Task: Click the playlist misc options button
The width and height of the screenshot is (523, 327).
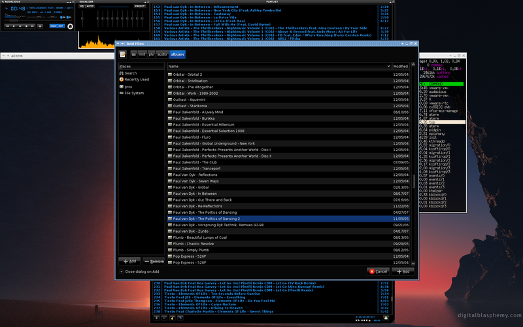Action: (x=180, y=318)
